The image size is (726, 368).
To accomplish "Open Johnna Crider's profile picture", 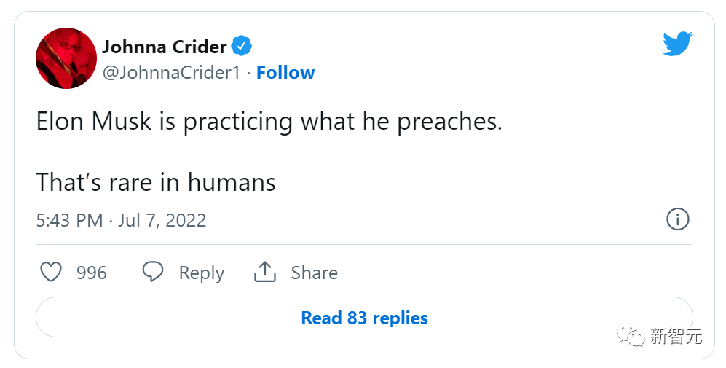I will 66,58.
